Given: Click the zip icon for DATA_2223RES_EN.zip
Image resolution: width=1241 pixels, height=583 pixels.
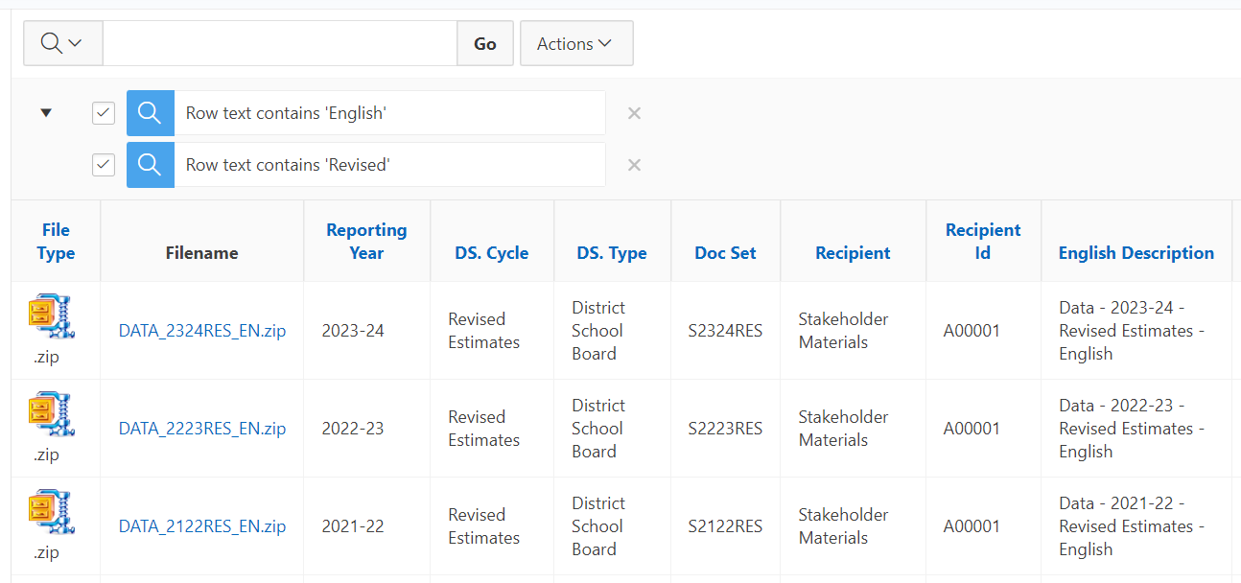Looking at the screenshot, I should 52,415.
